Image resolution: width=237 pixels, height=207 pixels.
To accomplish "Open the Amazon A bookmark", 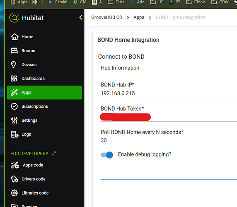I will click(97, 2).
